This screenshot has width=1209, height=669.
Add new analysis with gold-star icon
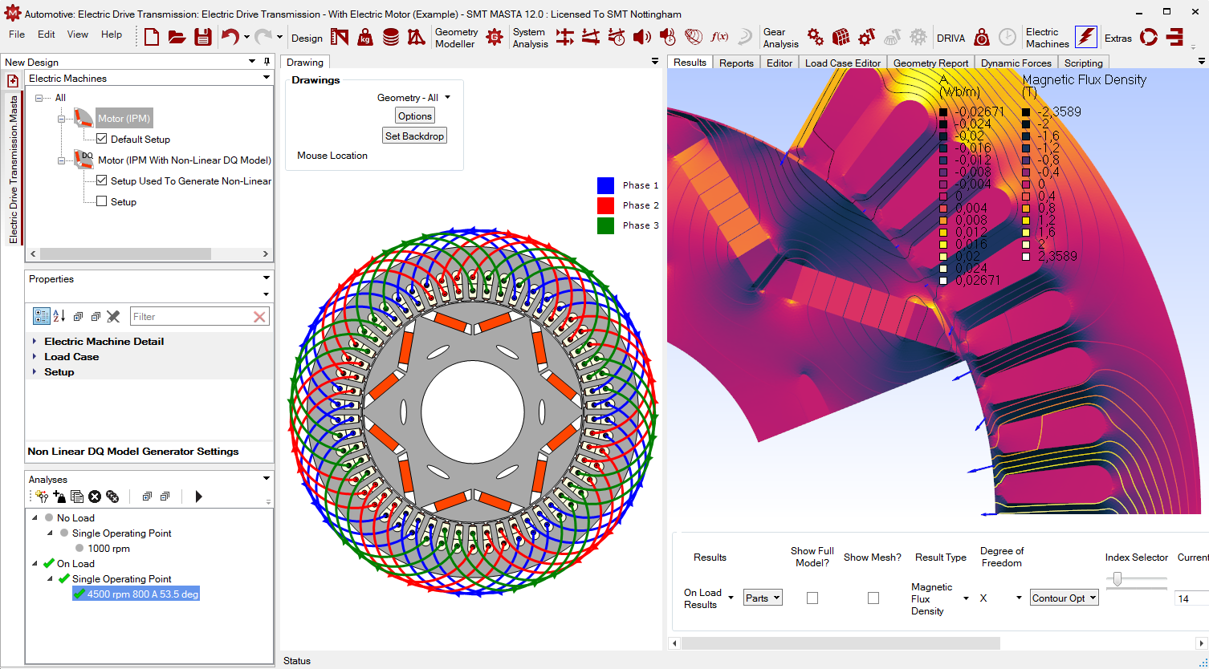[42, 497]
